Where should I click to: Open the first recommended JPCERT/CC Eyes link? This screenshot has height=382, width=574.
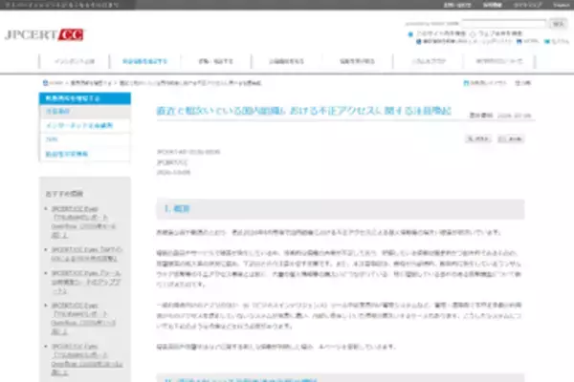(x=83, y=222)
